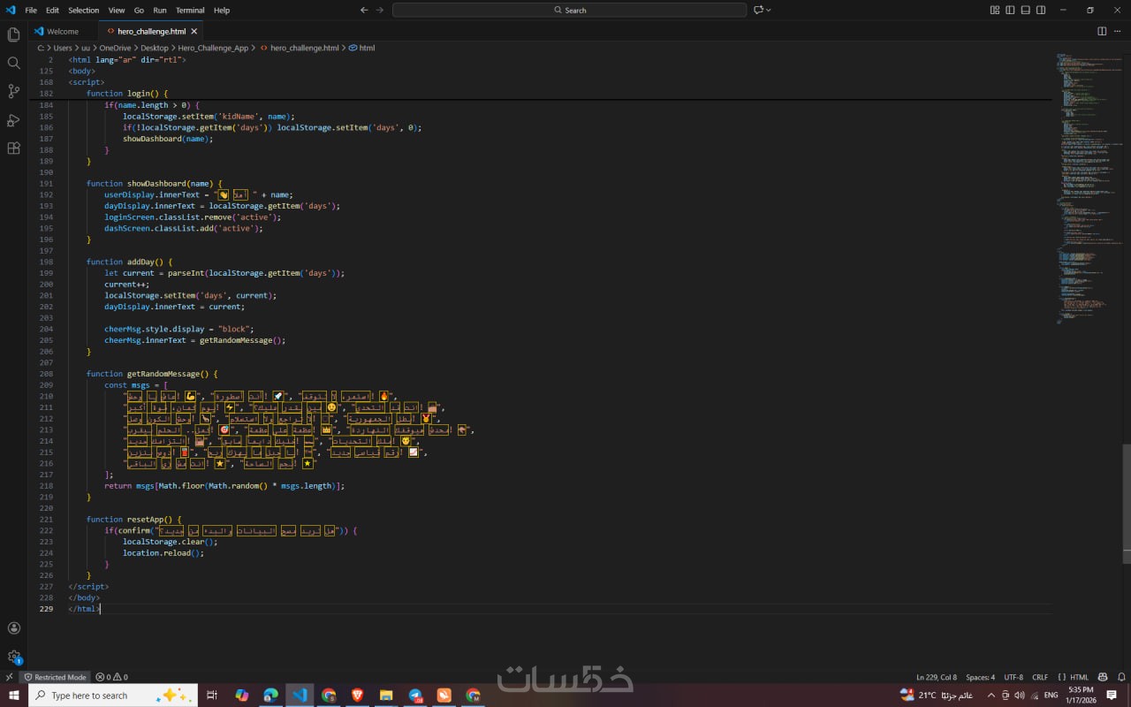Select the hero_challenge.html editor tab
The height and width of the screenshot is (707, 1131).
pyautogui.click(x=151, y=31)
